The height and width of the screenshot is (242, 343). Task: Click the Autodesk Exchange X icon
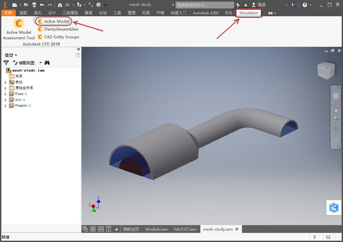pos(293,5)
